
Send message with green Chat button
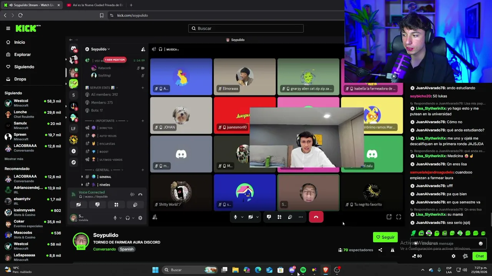[480, 256]
